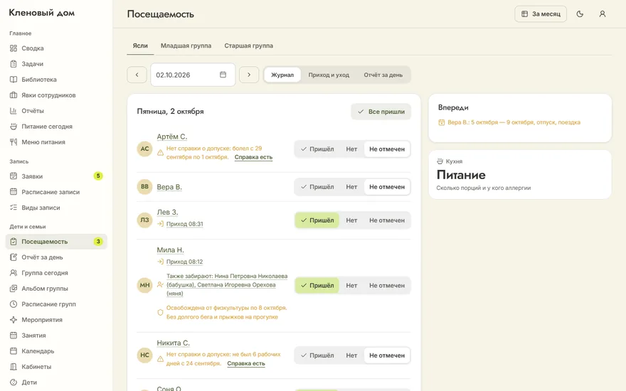The image size is (626, 391).
Task: Open Мероприятия page
Action: pos(56,320)
